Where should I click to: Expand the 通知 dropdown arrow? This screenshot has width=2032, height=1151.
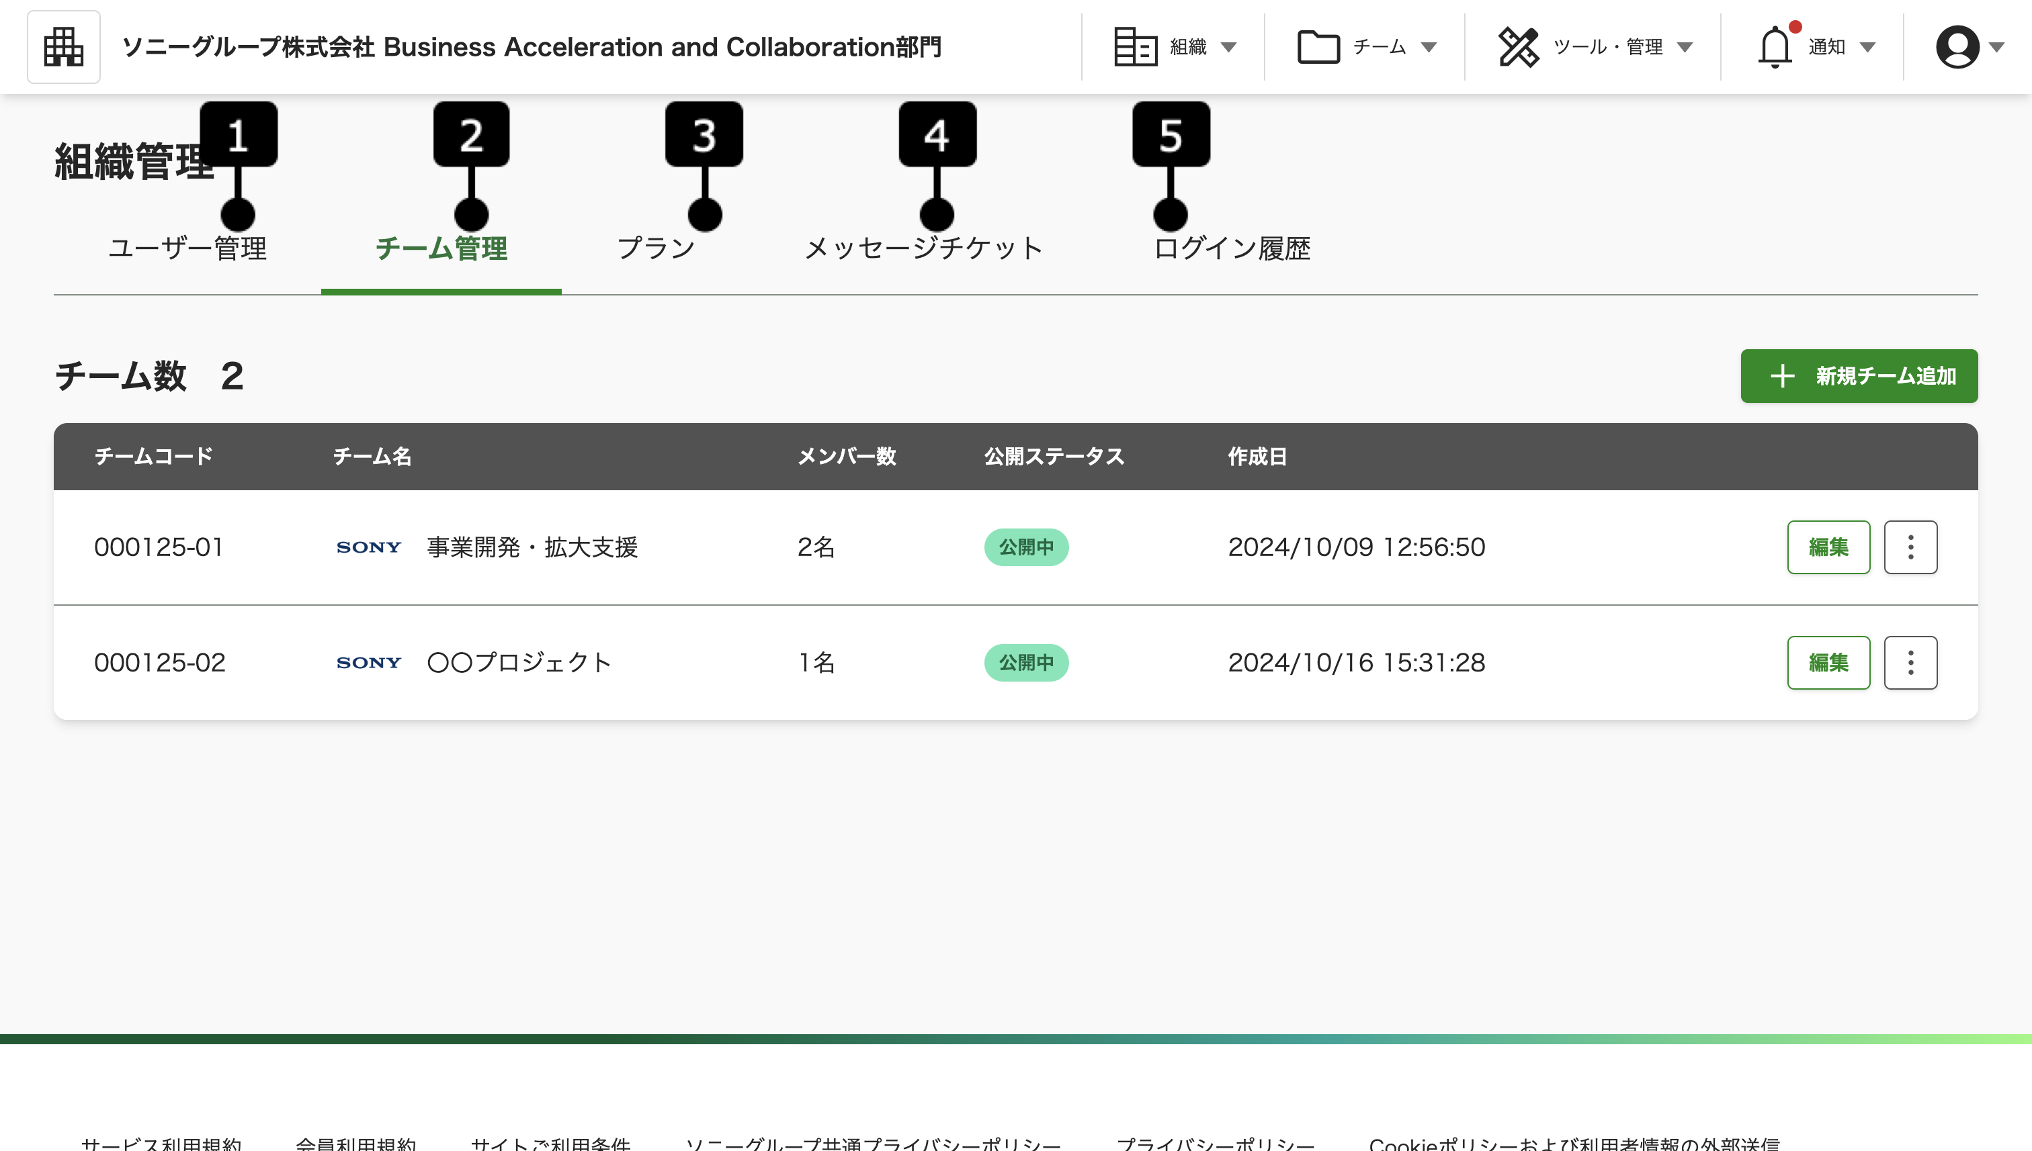[1867, 48]
